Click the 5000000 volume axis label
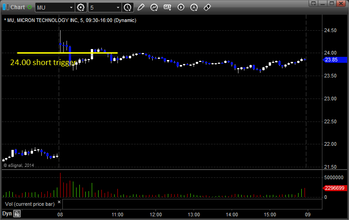 click(334, 177)
